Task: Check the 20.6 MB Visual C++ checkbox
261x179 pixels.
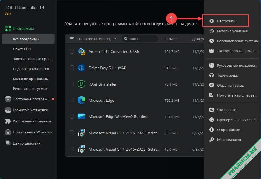Action: tap(72, 133)
